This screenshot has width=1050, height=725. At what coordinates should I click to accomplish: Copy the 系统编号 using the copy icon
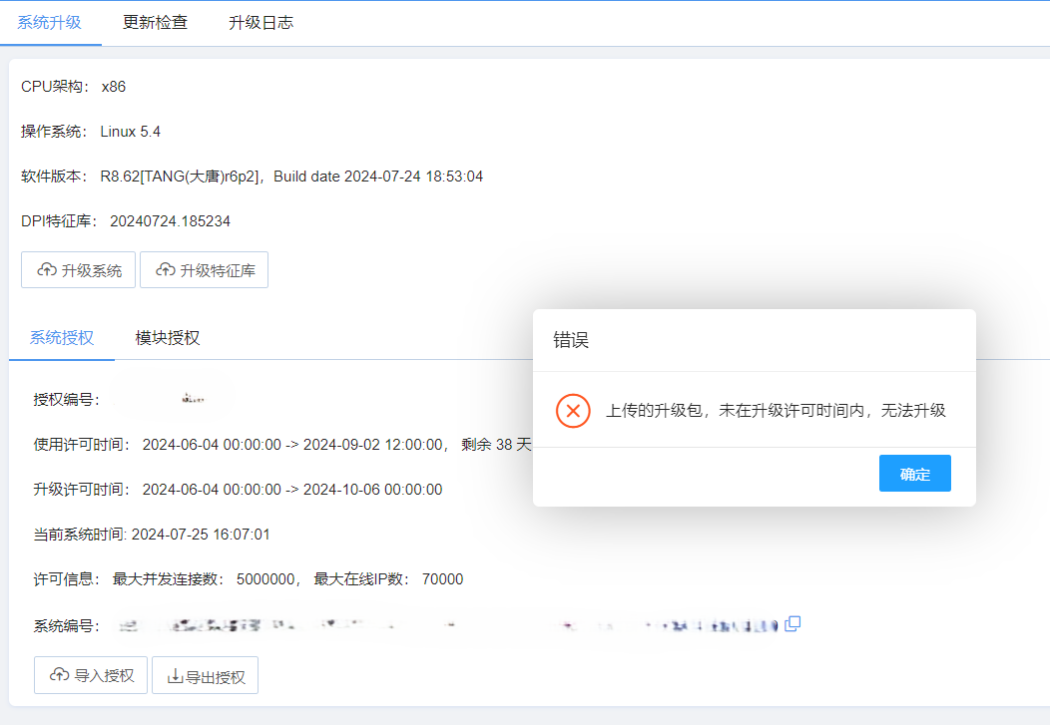pyautogui.click(x=792, y=621)
